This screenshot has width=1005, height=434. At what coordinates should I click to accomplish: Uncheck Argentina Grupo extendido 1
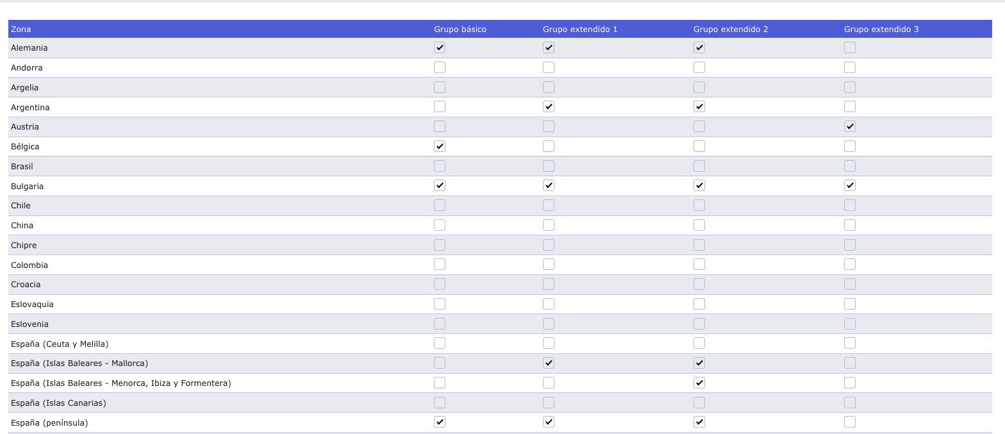(x=549, y=106)
